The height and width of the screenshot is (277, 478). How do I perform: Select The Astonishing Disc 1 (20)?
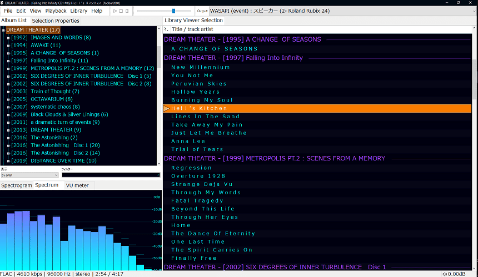point(56,145)
